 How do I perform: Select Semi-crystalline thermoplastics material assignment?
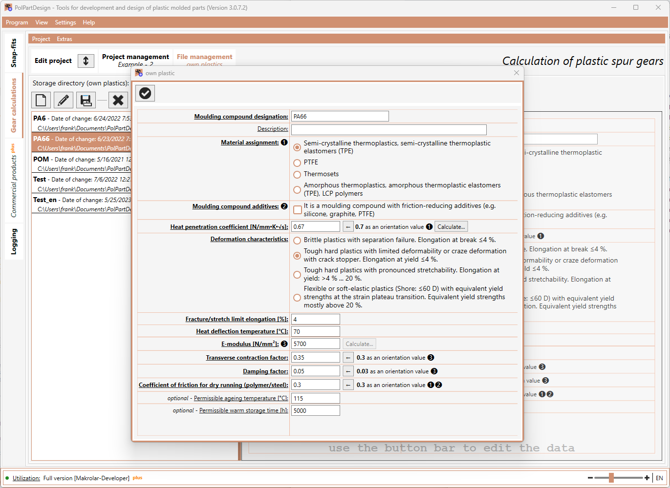pyautogui.click(x=297, y=147)
